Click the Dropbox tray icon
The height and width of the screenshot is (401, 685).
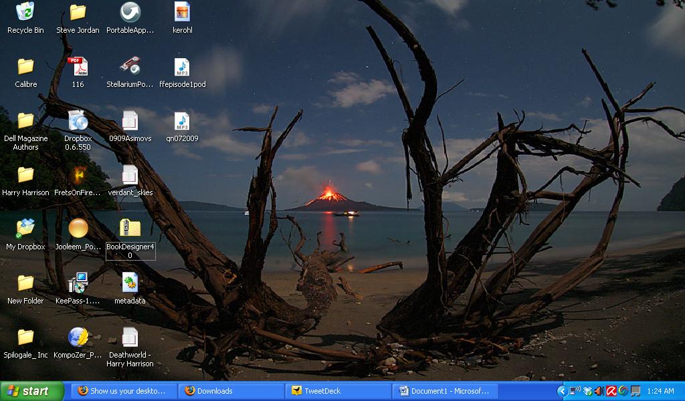[x=587, y=391]
